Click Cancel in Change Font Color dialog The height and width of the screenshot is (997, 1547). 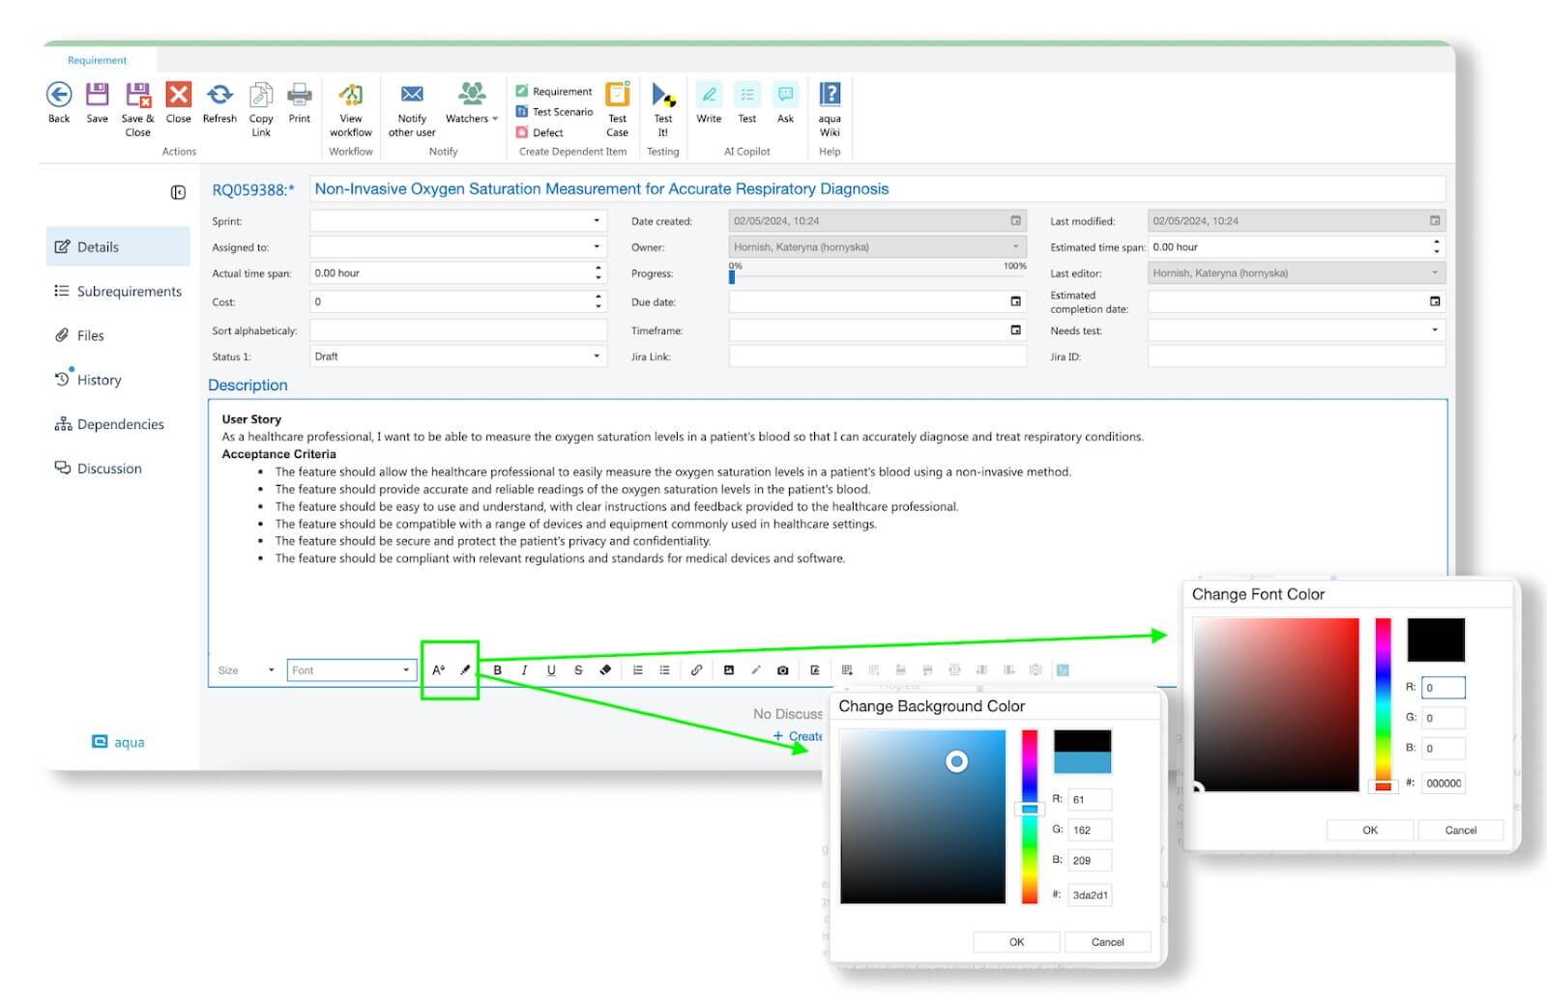(x=1461, y=830)
